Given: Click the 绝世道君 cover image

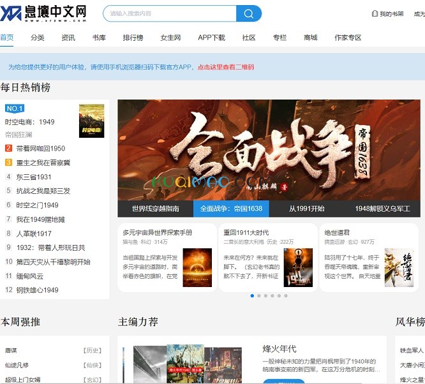Looking at the screenshot, I should 399,267.
